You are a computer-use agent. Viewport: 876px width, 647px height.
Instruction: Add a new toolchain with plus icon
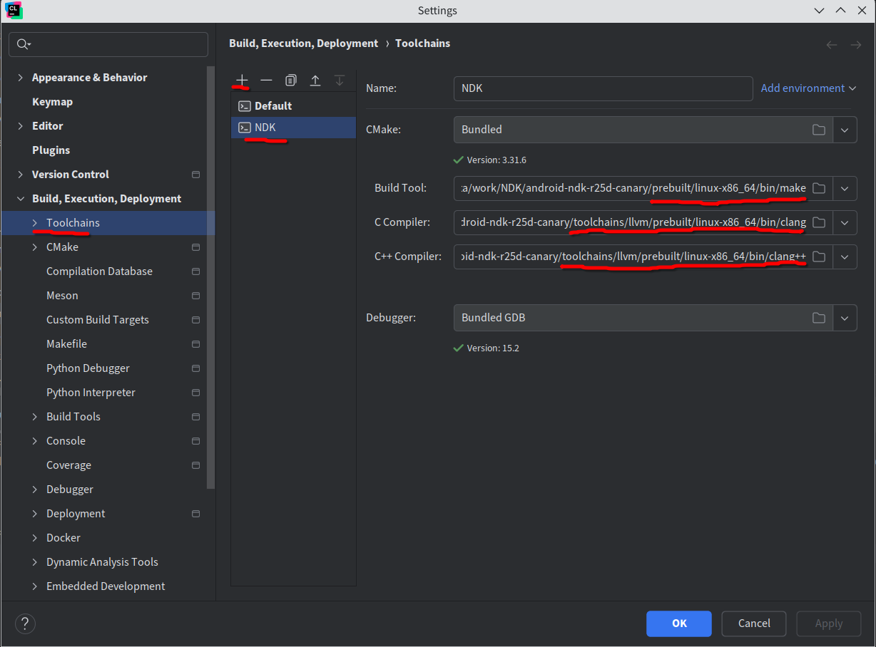[x=243, y=80]
